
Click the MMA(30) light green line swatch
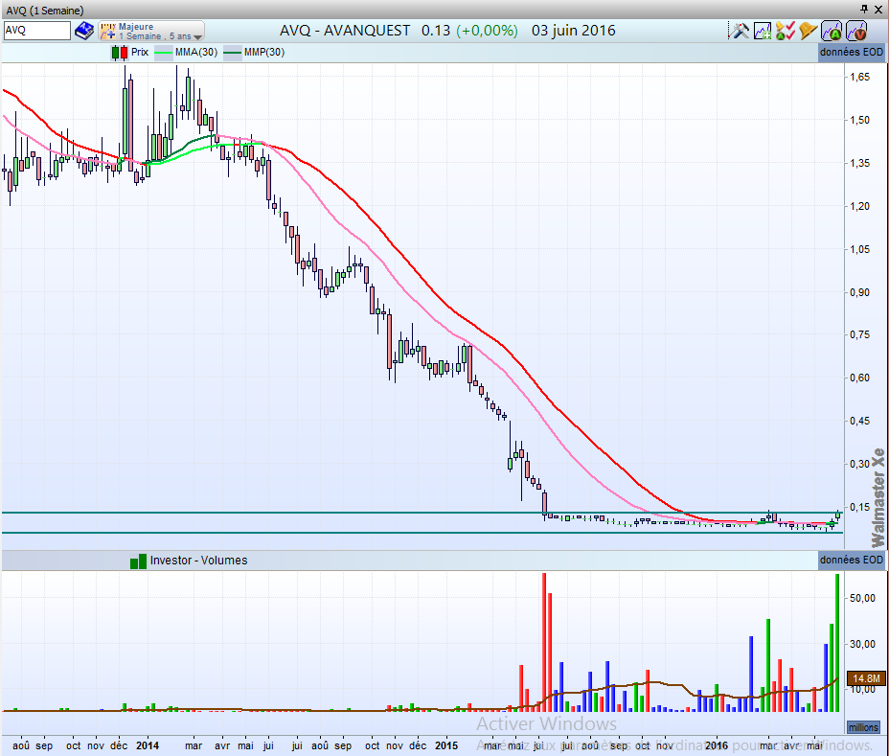pos(163,53)
